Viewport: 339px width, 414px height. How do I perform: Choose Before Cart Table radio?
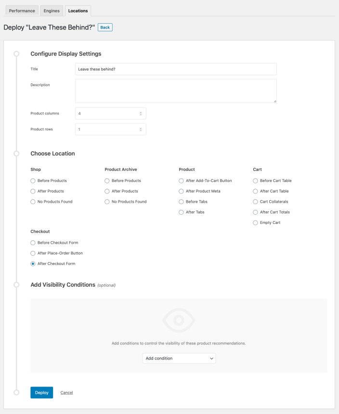point(255,181)
